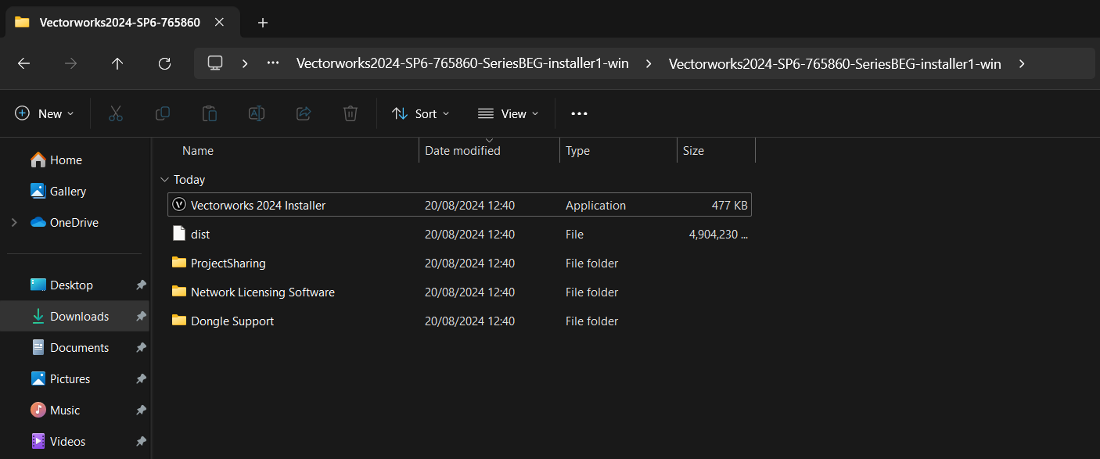The image size is (1100, 459).
Task: Click the Paste clipboard icon
Action: (210, 113)
